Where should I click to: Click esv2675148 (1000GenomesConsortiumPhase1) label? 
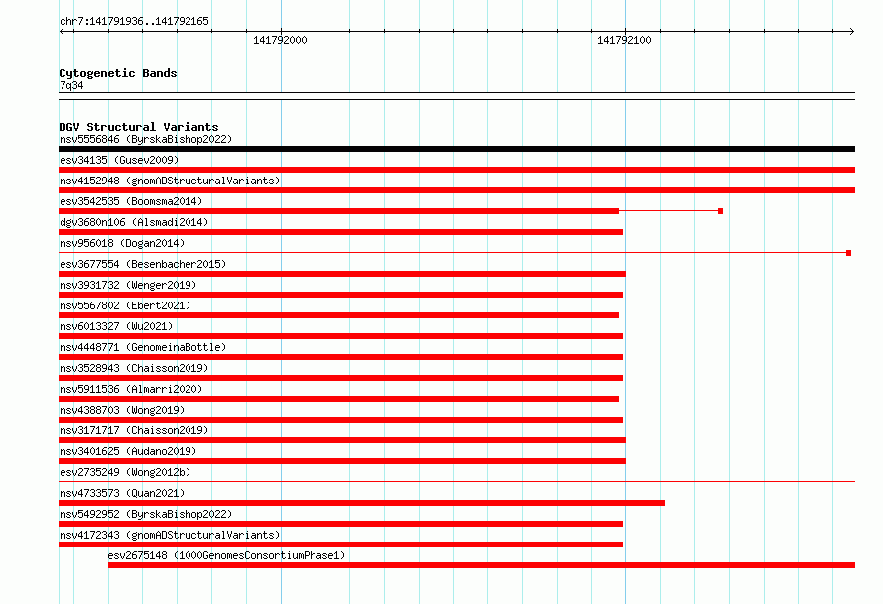(x=226, y=555)
